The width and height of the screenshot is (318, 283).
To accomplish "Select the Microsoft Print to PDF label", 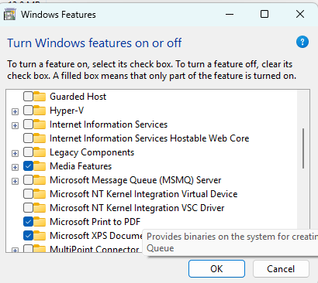I will [x=95, y=222].
